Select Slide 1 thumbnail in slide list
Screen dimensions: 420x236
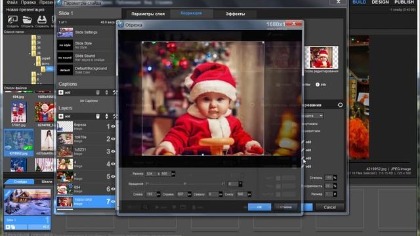[28, 202]
